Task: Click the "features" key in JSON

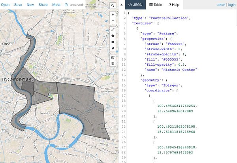Action: point(141,23)
